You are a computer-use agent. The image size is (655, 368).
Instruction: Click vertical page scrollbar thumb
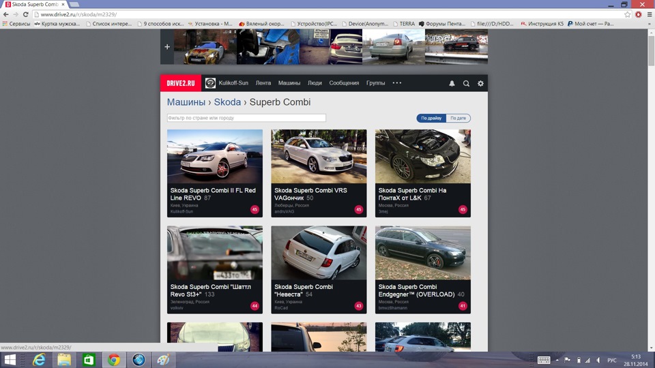(651, 50)
